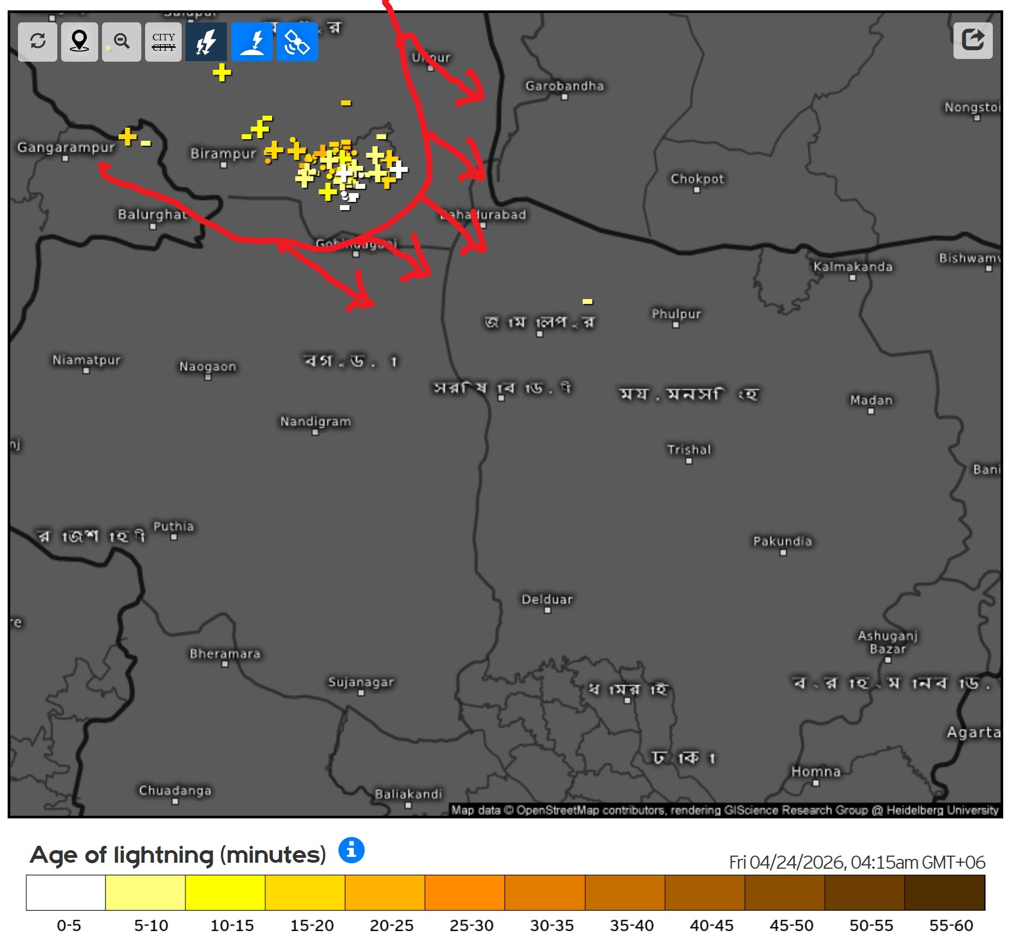
Task: Click the map data attribution text
Action: (724, 810)
